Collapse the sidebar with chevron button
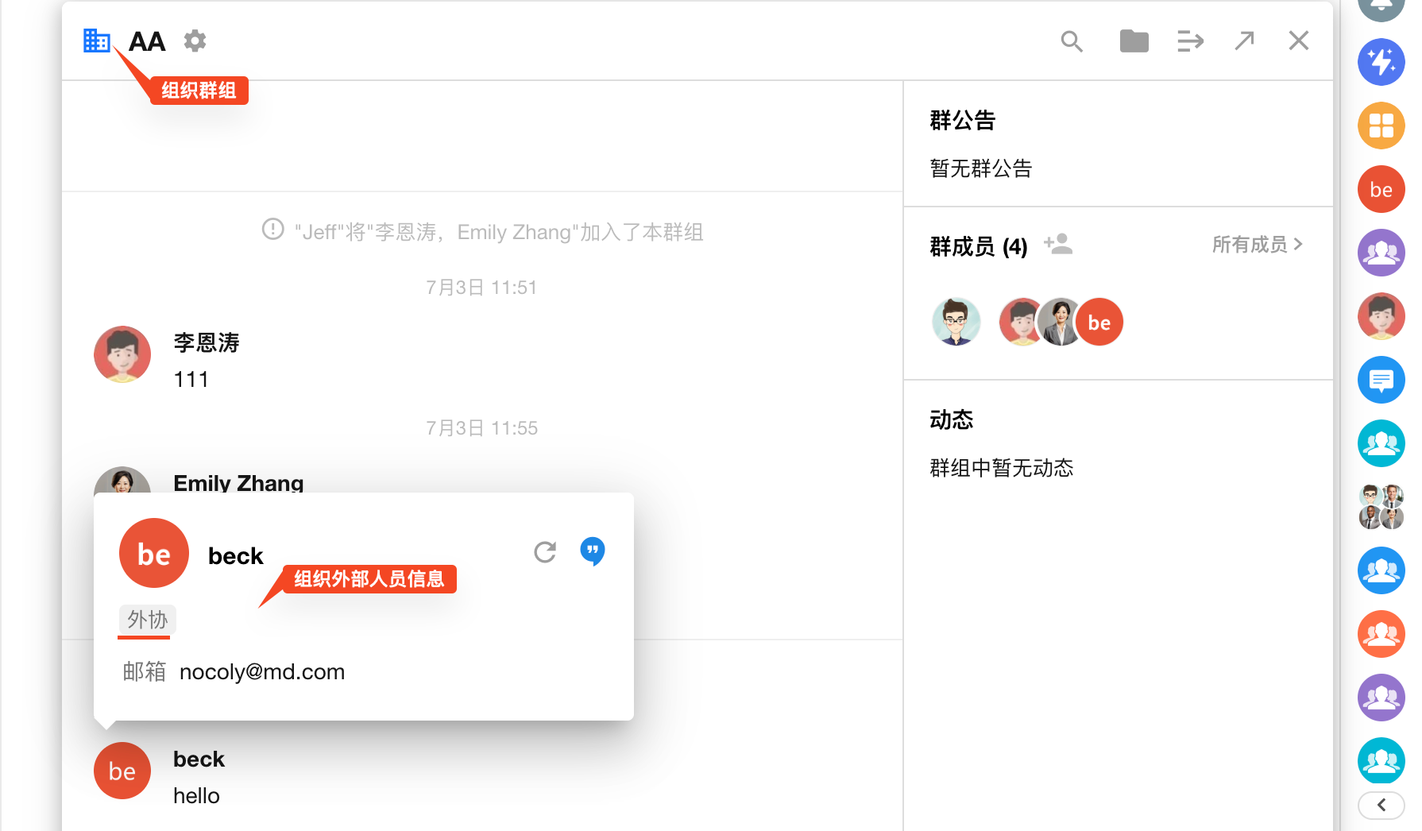This screenshot has width=1422, height=831. [x=1381, y=805]
